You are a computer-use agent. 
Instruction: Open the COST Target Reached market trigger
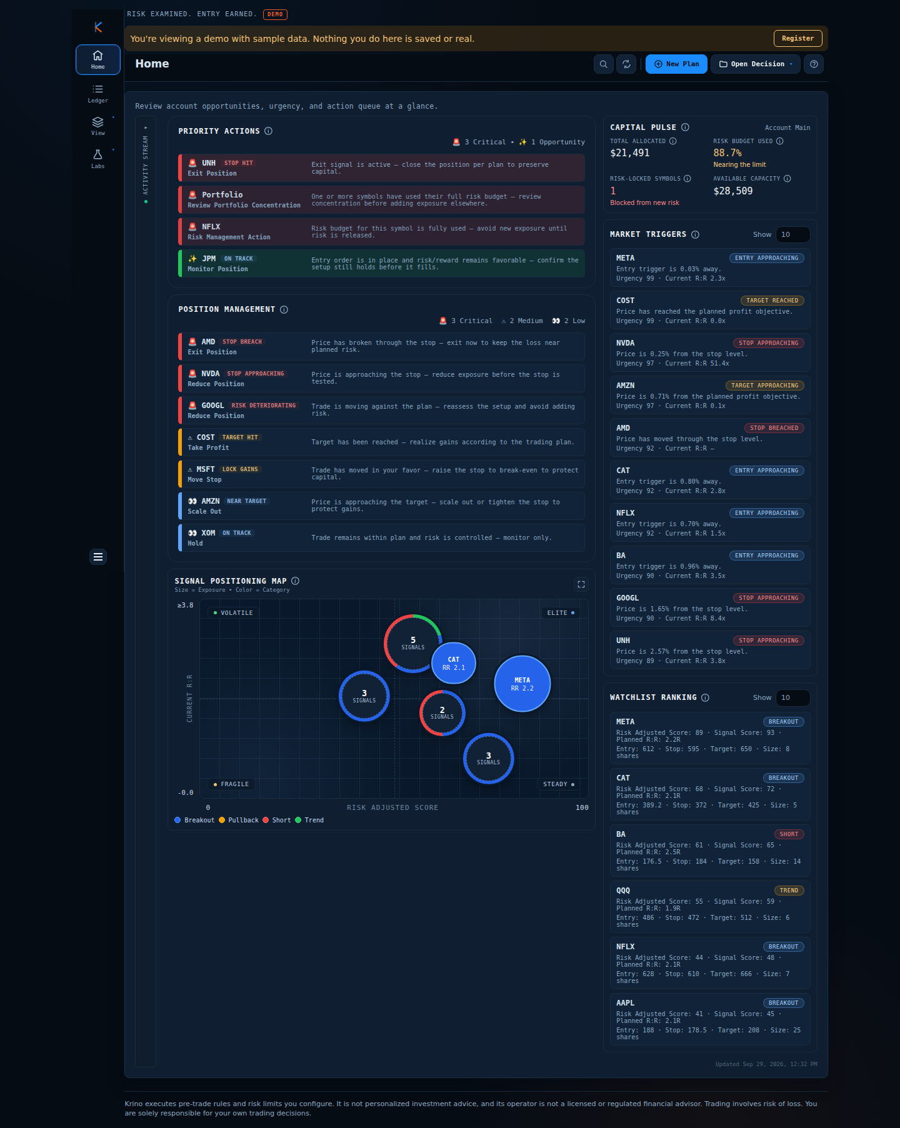(x=710, y=310)
